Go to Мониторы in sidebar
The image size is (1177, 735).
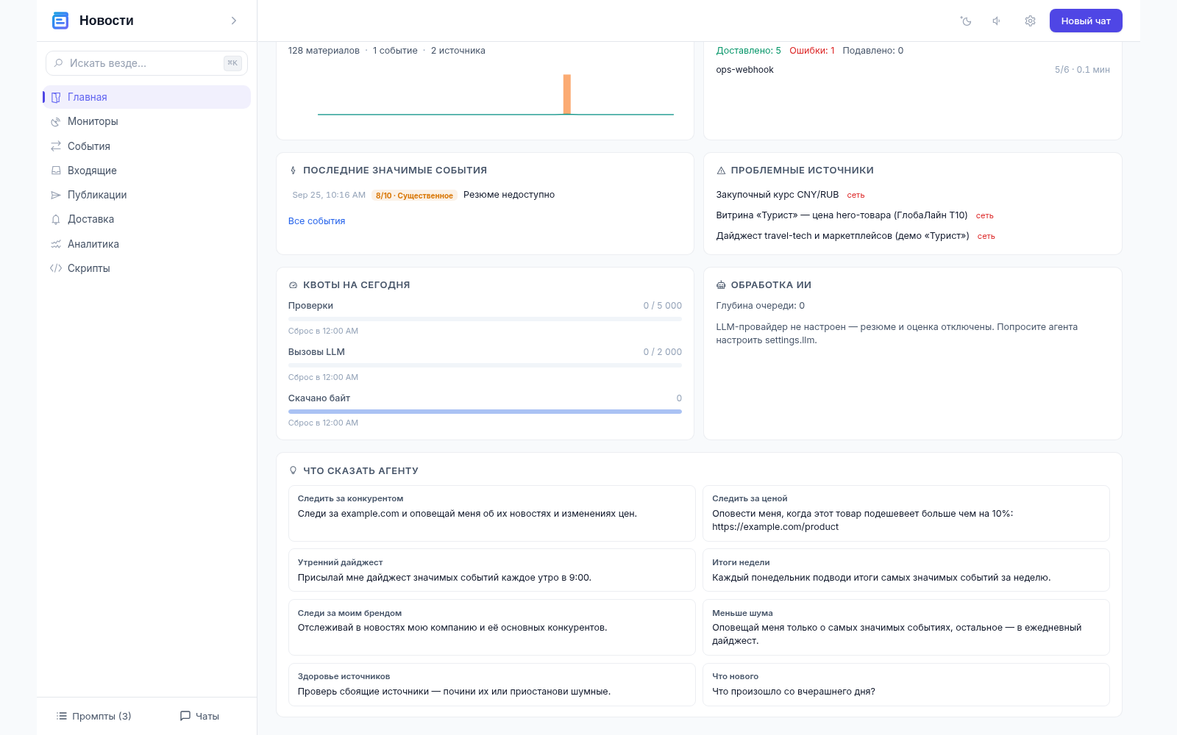(x=146, y=121)
